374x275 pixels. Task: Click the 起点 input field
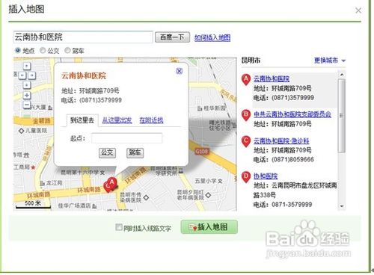tap(126, 138)
